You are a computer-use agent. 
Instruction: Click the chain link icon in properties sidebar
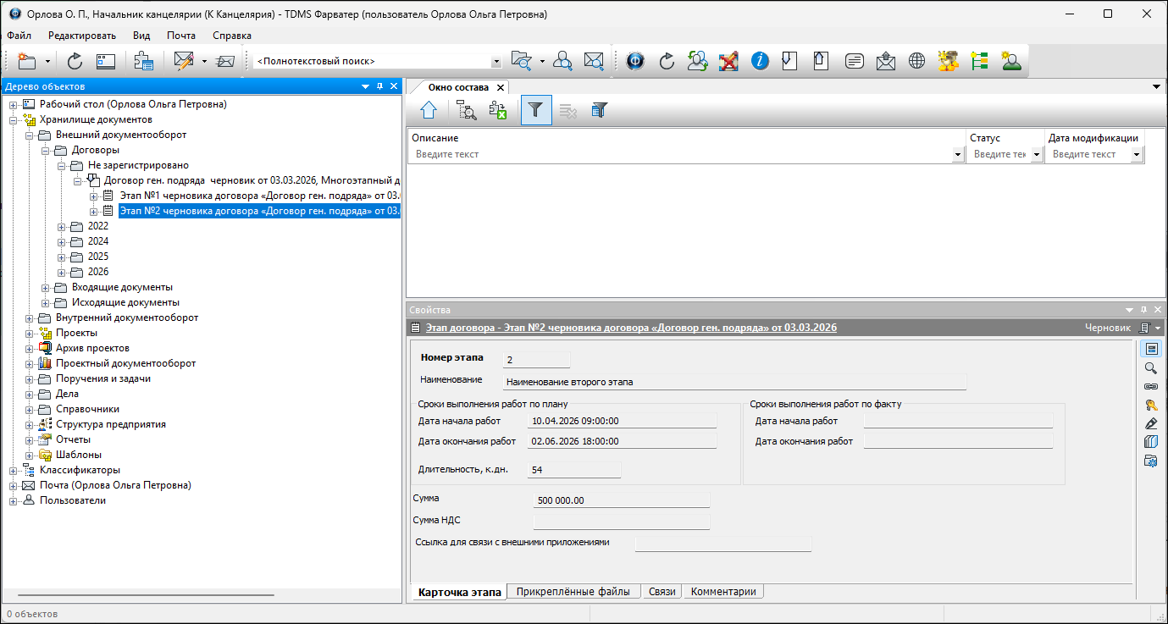pyautogui.click(x=1151, y=386)
